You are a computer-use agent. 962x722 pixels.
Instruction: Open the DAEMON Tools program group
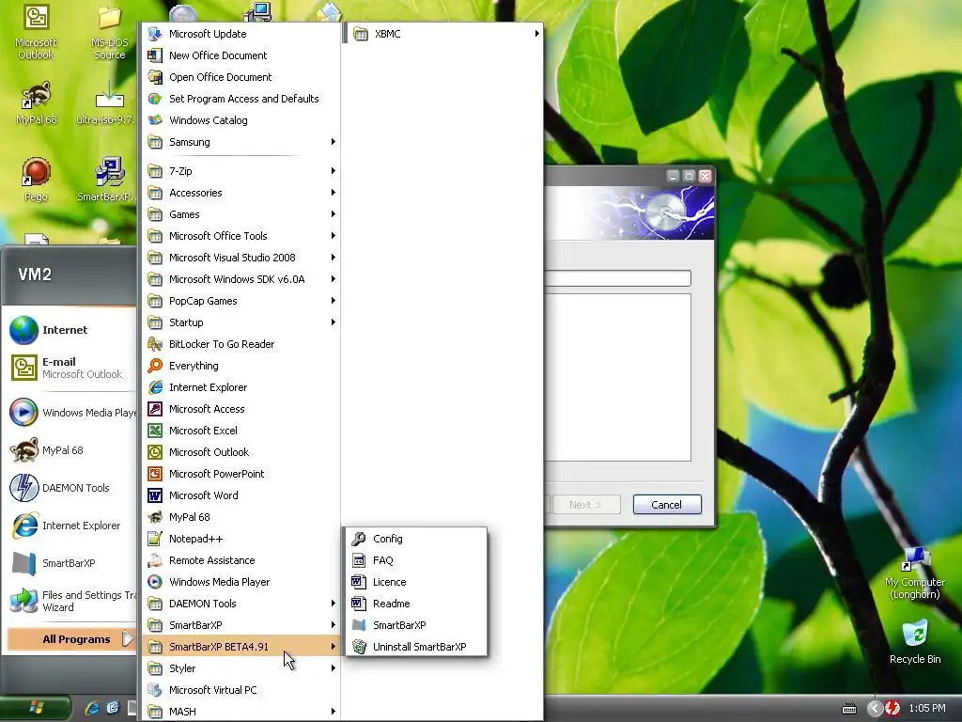coord(240,604)
